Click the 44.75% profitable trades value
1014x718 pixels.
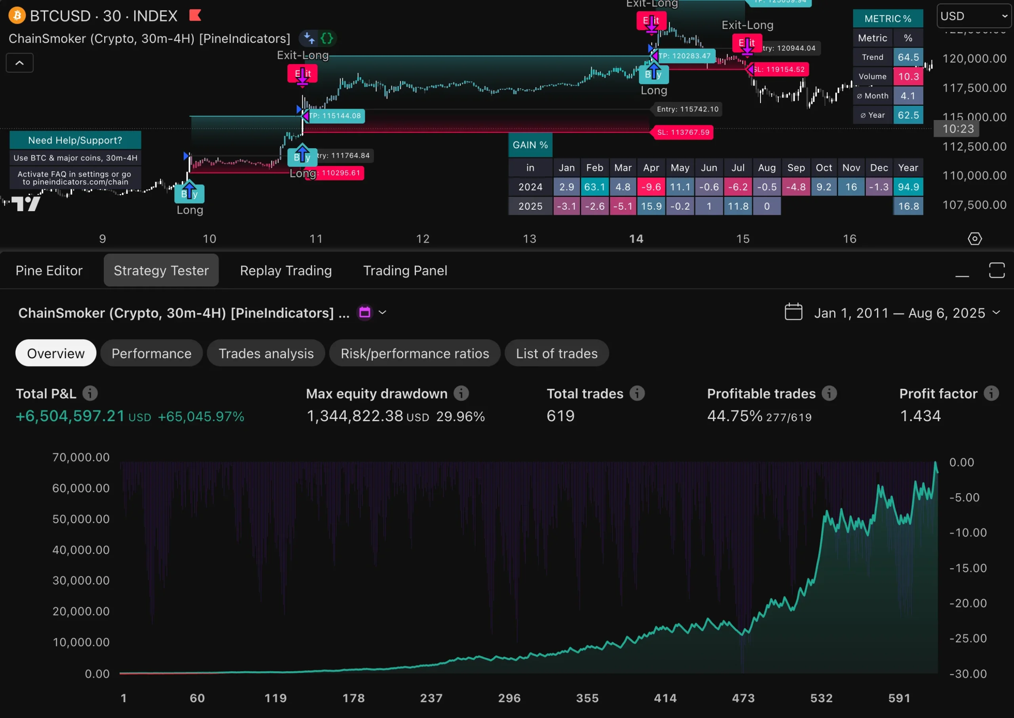pyautogui.click(x=735, y=416)
